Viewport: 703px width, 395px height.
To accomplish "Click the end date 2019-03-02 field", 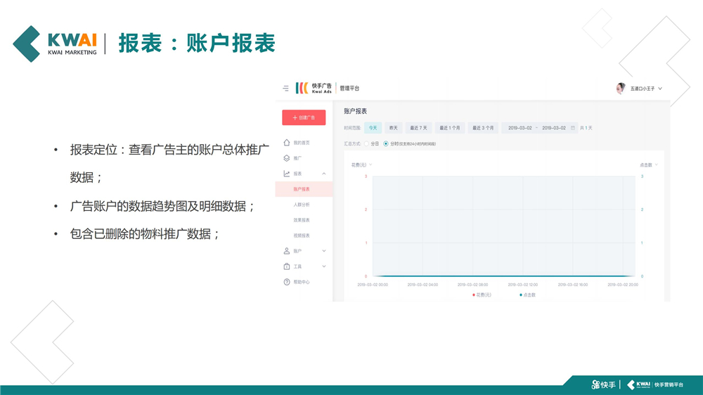I will [554, 128].
